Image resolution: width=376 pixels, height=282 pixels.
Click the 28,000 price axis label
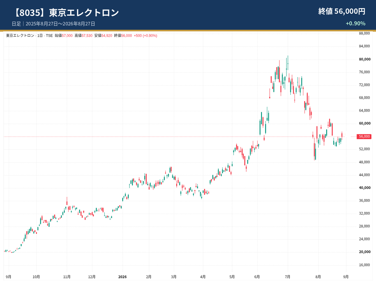pyautogui.click(x=364, y=226)
